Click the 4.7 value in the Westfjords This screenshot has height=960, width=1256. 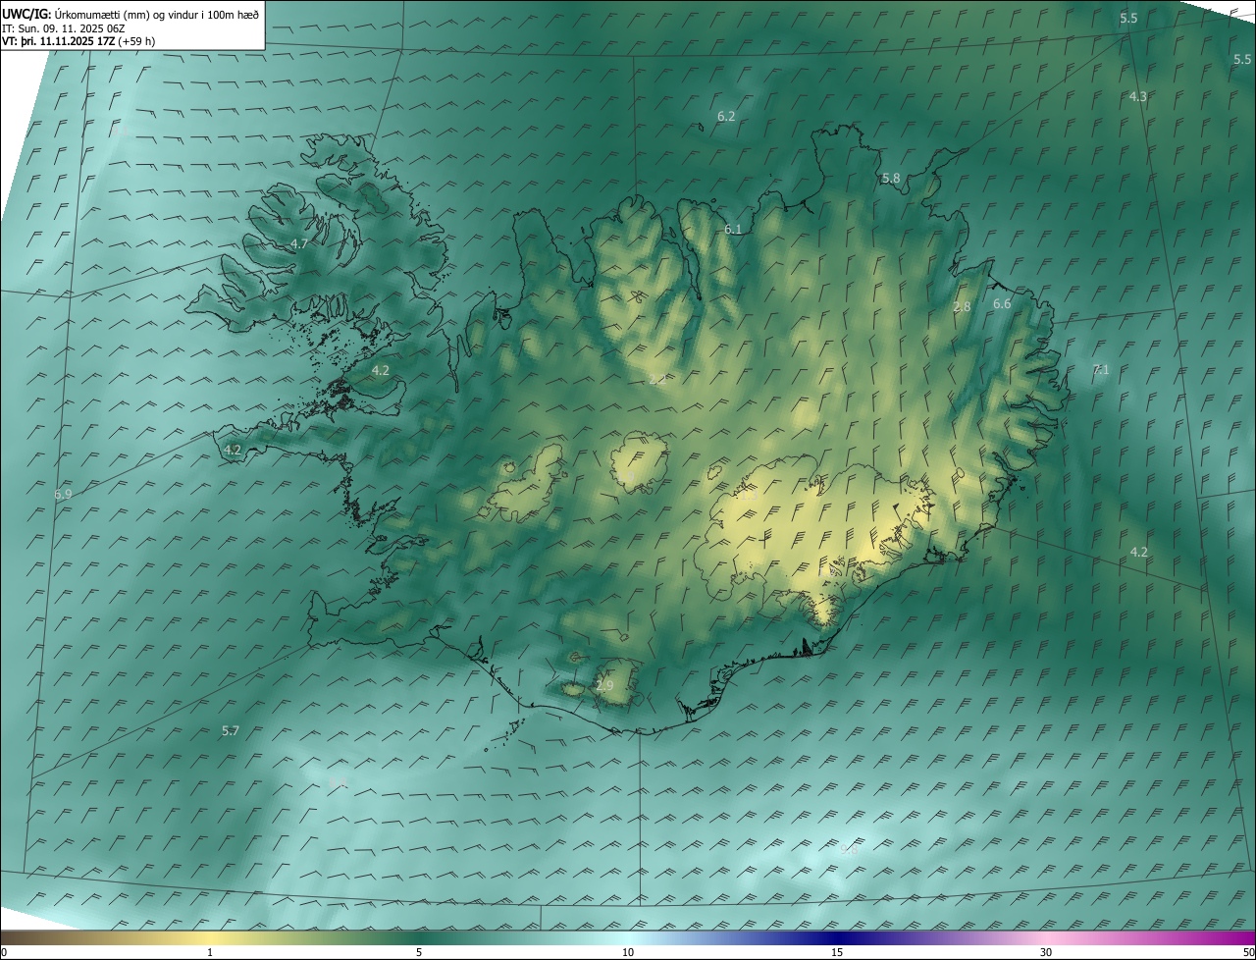coord(299,243)
